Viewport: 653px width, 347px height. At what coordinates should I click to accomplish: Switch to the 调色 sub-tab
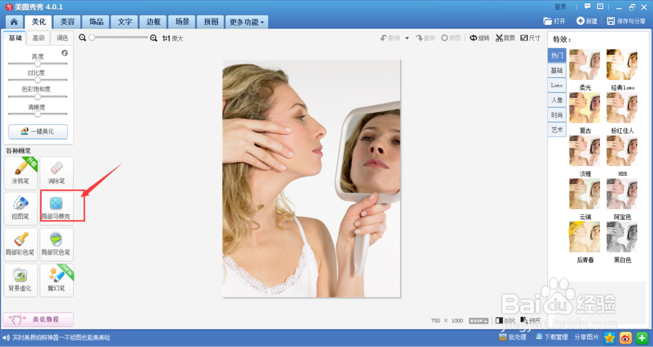tap(62, 38)
